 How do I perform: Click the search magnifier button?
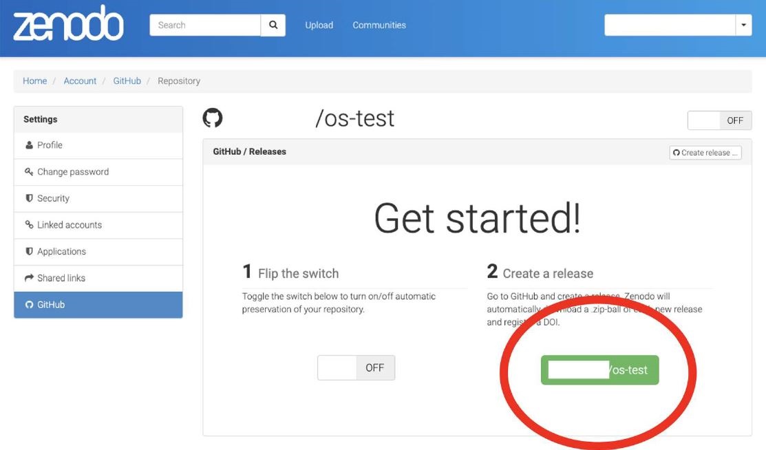click(x=273, y=25)
